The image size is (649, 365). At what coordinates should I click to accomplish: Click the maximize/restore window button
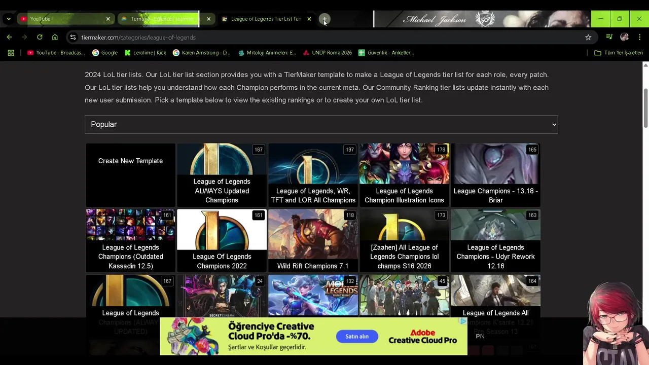coord(620,19)
